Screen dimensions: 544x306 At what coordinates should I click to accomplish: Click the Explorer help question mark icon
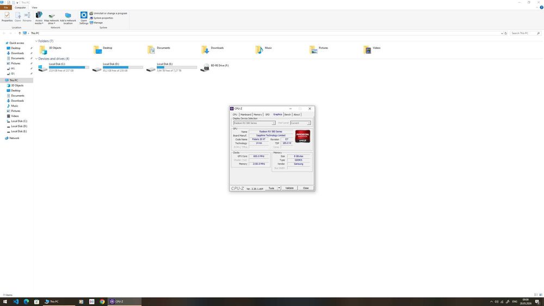point(541,7)
